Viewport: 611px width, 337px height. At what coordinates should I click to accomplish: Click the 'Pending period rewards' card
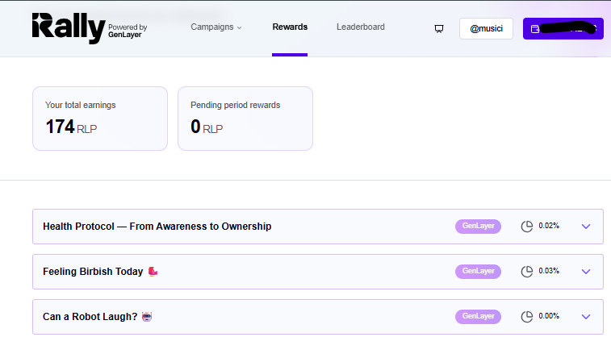click(245, 119)
